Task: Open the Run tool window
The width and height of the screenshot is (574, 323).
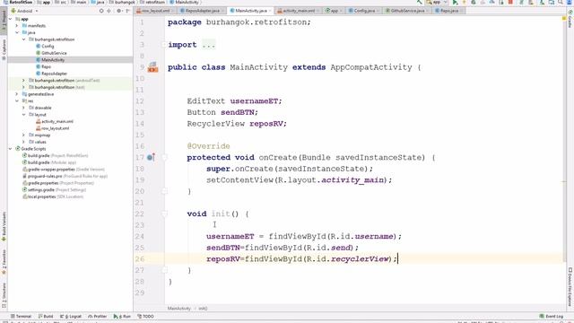Action: pos(122,316)
